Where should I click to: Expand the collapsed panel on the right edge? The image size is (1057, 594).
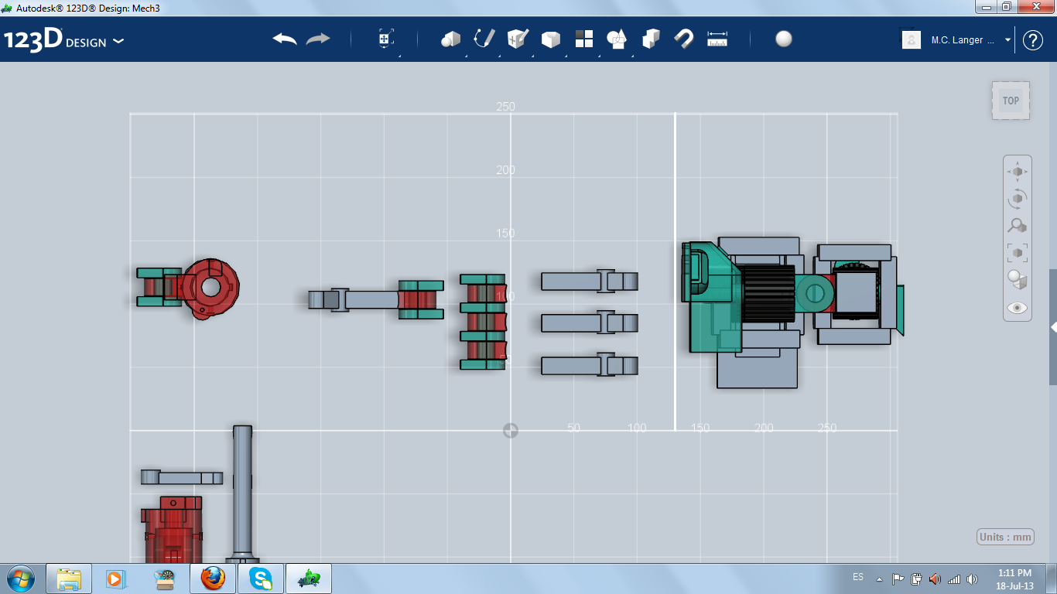(1053, 327)
